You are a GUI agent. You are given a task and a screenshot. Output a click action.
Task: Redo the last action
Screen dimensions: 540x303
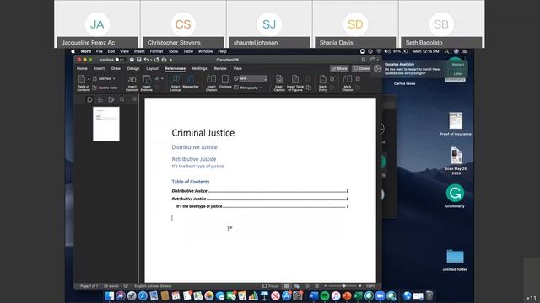point(157,60)
